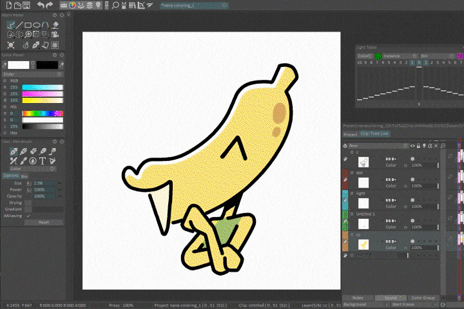Toggle the color wheel panel icon in toolbar
This screenshot has height=309, width=464.
coord(72,5)
